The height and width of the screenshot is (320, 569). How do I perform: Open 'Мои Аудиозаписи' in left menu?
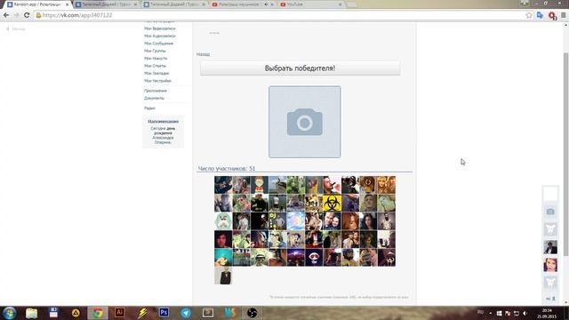(x=160, y=36)
